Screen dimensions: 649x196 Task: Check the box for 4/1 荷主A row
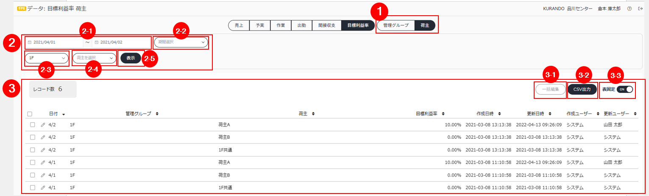[x=32, y=162]
